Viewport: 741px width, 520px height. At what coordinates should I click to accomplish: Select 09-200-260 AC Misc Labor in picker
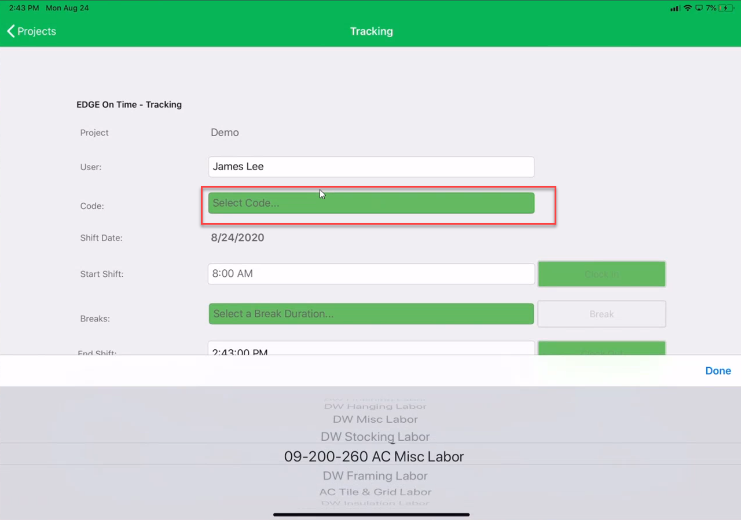point(374,456)
